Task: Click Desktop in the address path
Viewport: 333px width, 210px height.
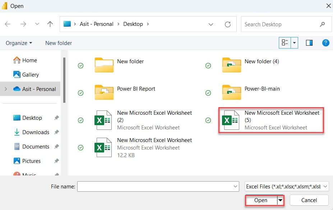Action: [x=133, y=24]
